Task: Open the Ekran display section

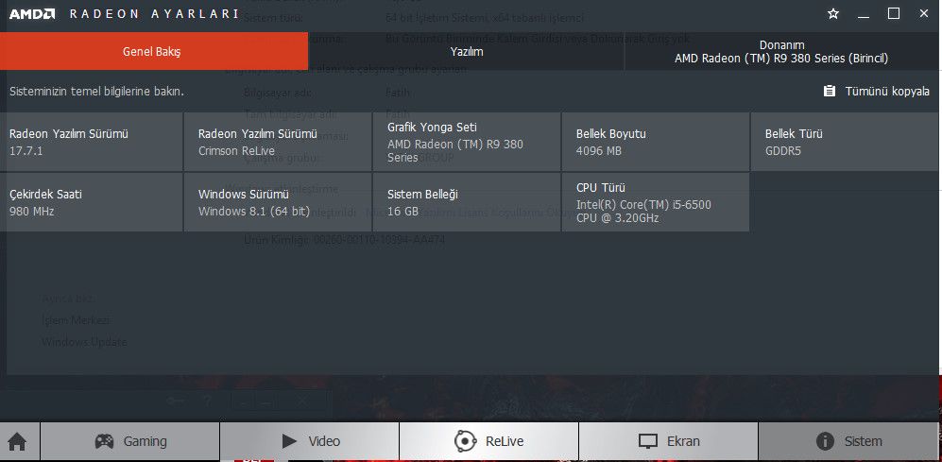Action: (x=669, y=441)
